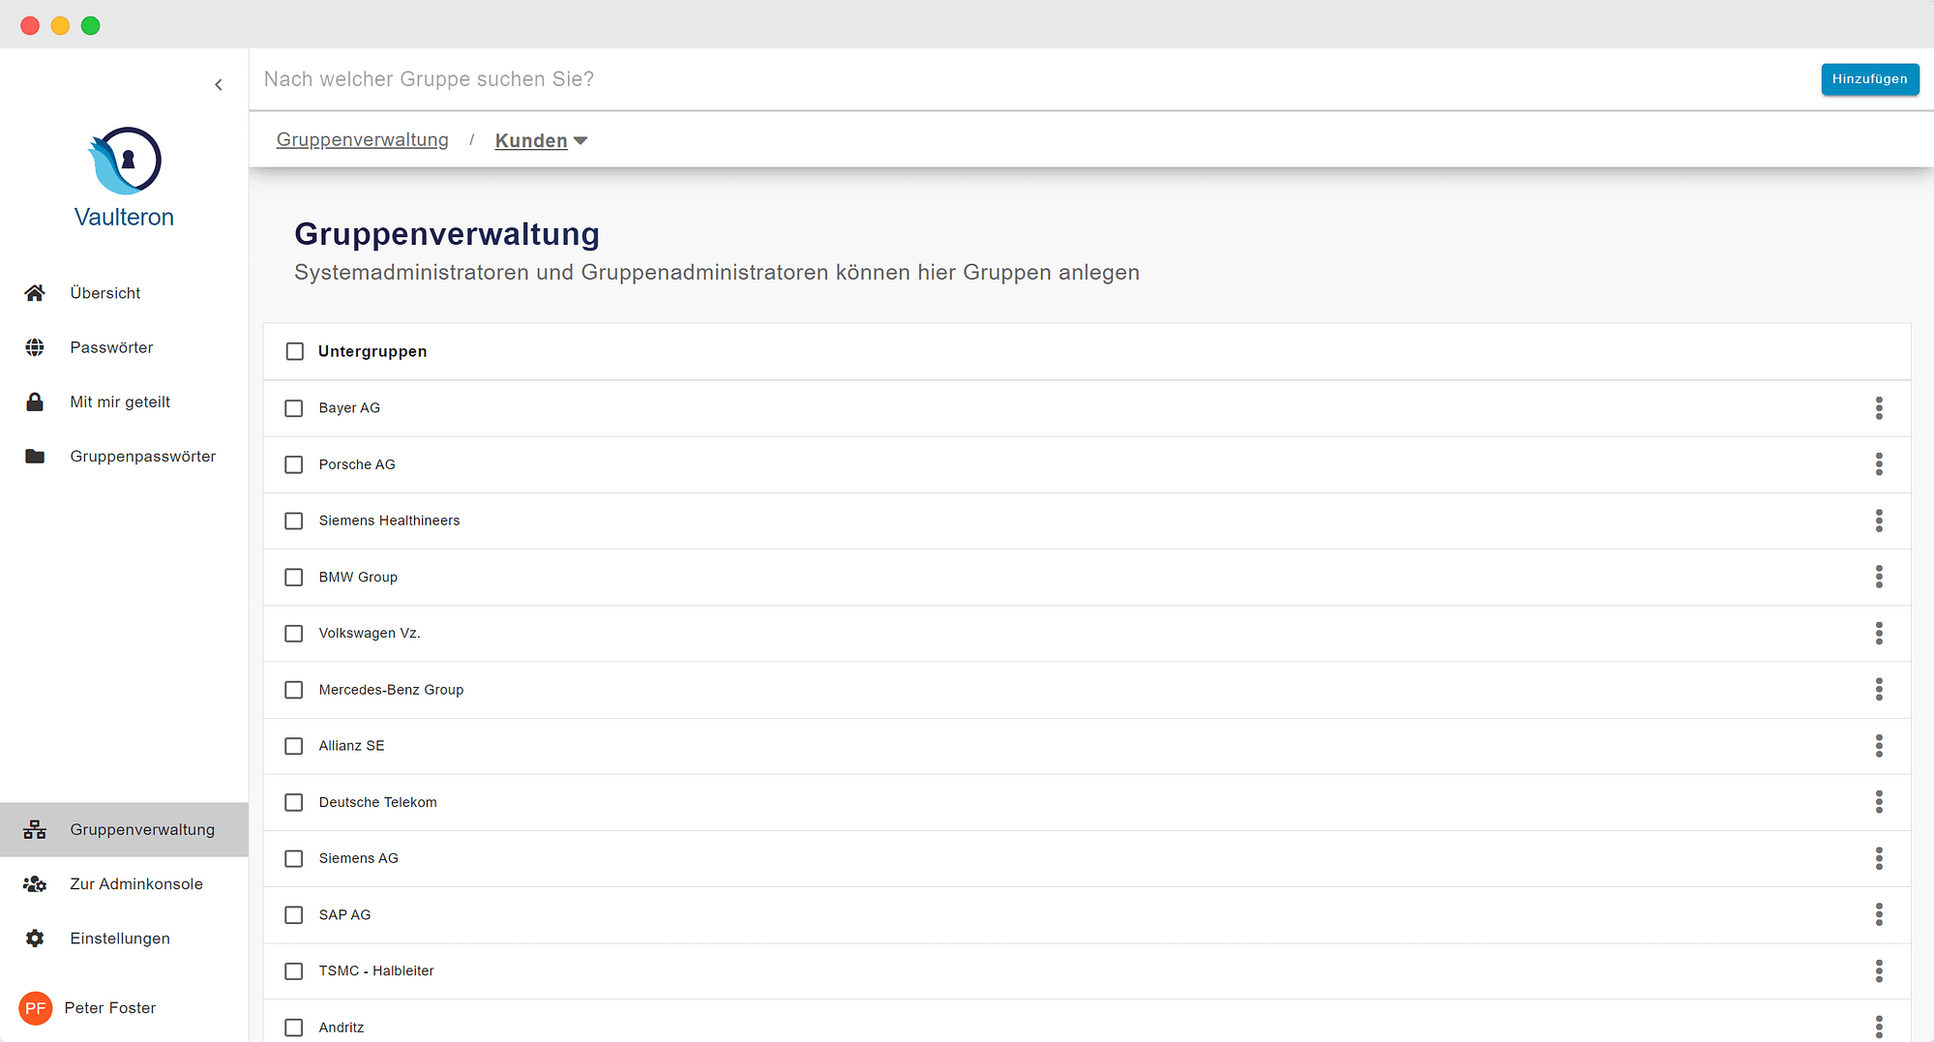Open the TSMC - Halbleiter group
Image resolution: width=1934 pixels, height=1042 pixels.
[376, 970]
